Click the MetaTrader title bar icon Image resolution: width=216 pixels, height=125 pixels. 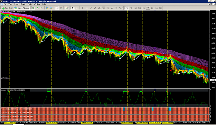(x=1, y=1)
